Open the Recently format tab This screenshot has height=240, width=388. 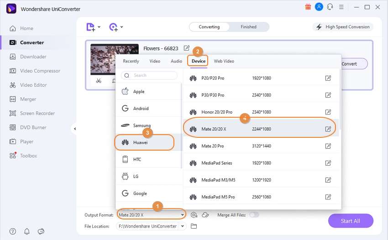pos(131,61)
